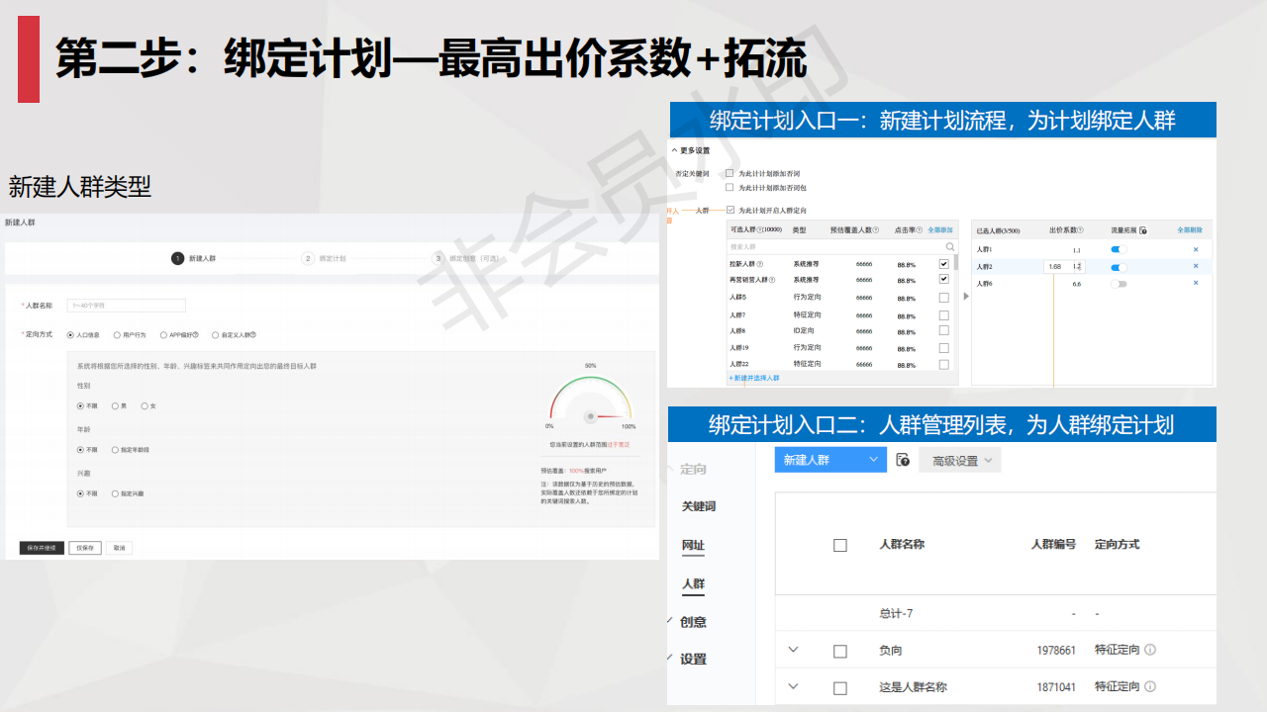The width and height of the screenshot is (1267, 712).
Task: Open 人群 in the sidebar
Action: coord(693,583)
